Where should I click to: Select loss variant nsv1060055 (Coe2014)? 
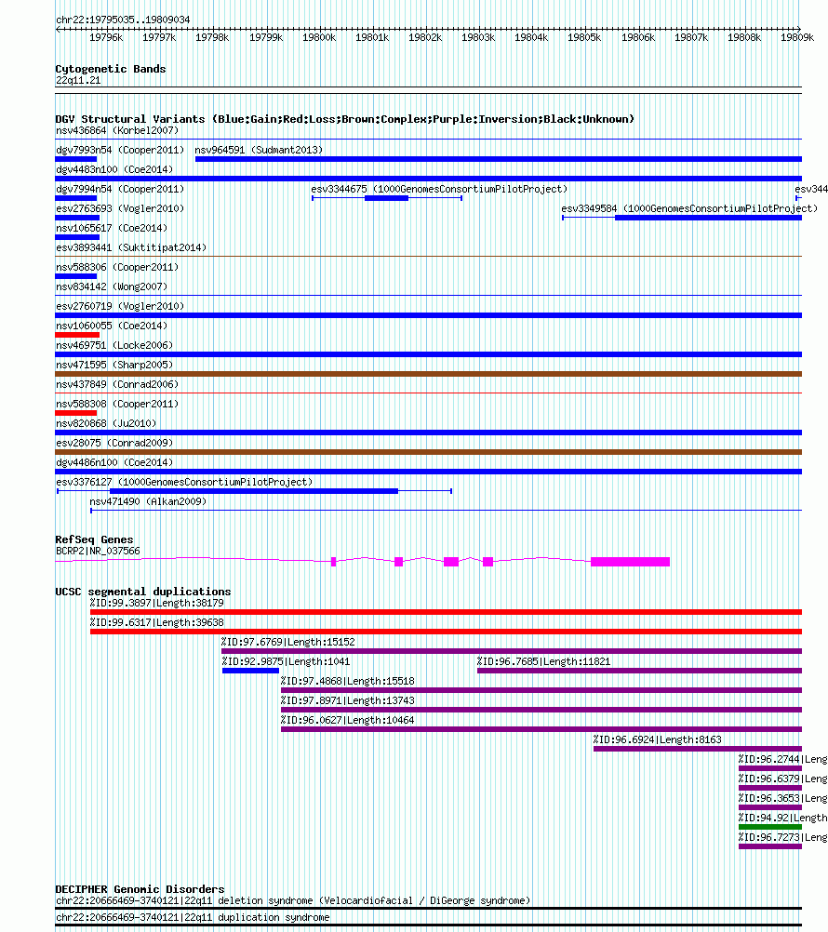click(112, 326)
